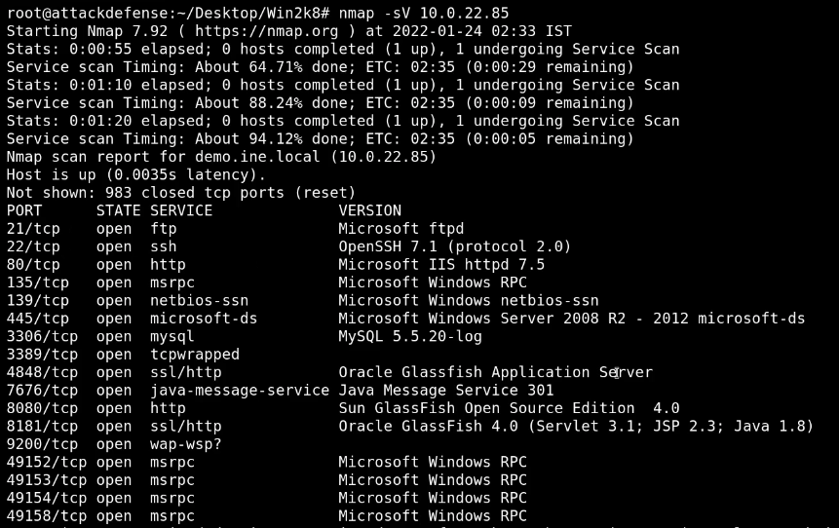This screenshot has width=839, height=528.
Task: Click the SERVICE column header
Action: [x=181, y=210]
